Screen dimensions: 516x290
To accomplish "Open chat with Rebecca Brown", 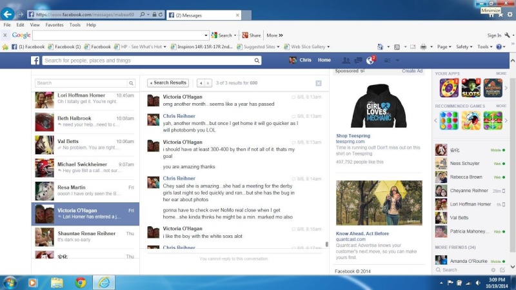I will (x=471, y=177).
